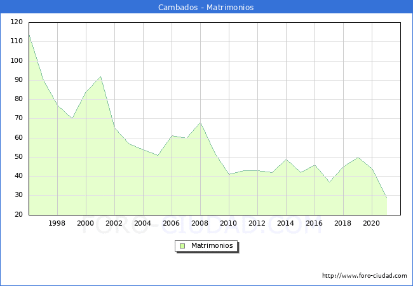Click the 2021 final data point near 29
Viewport: 413px width, 286px height.
tap(386, 198)
